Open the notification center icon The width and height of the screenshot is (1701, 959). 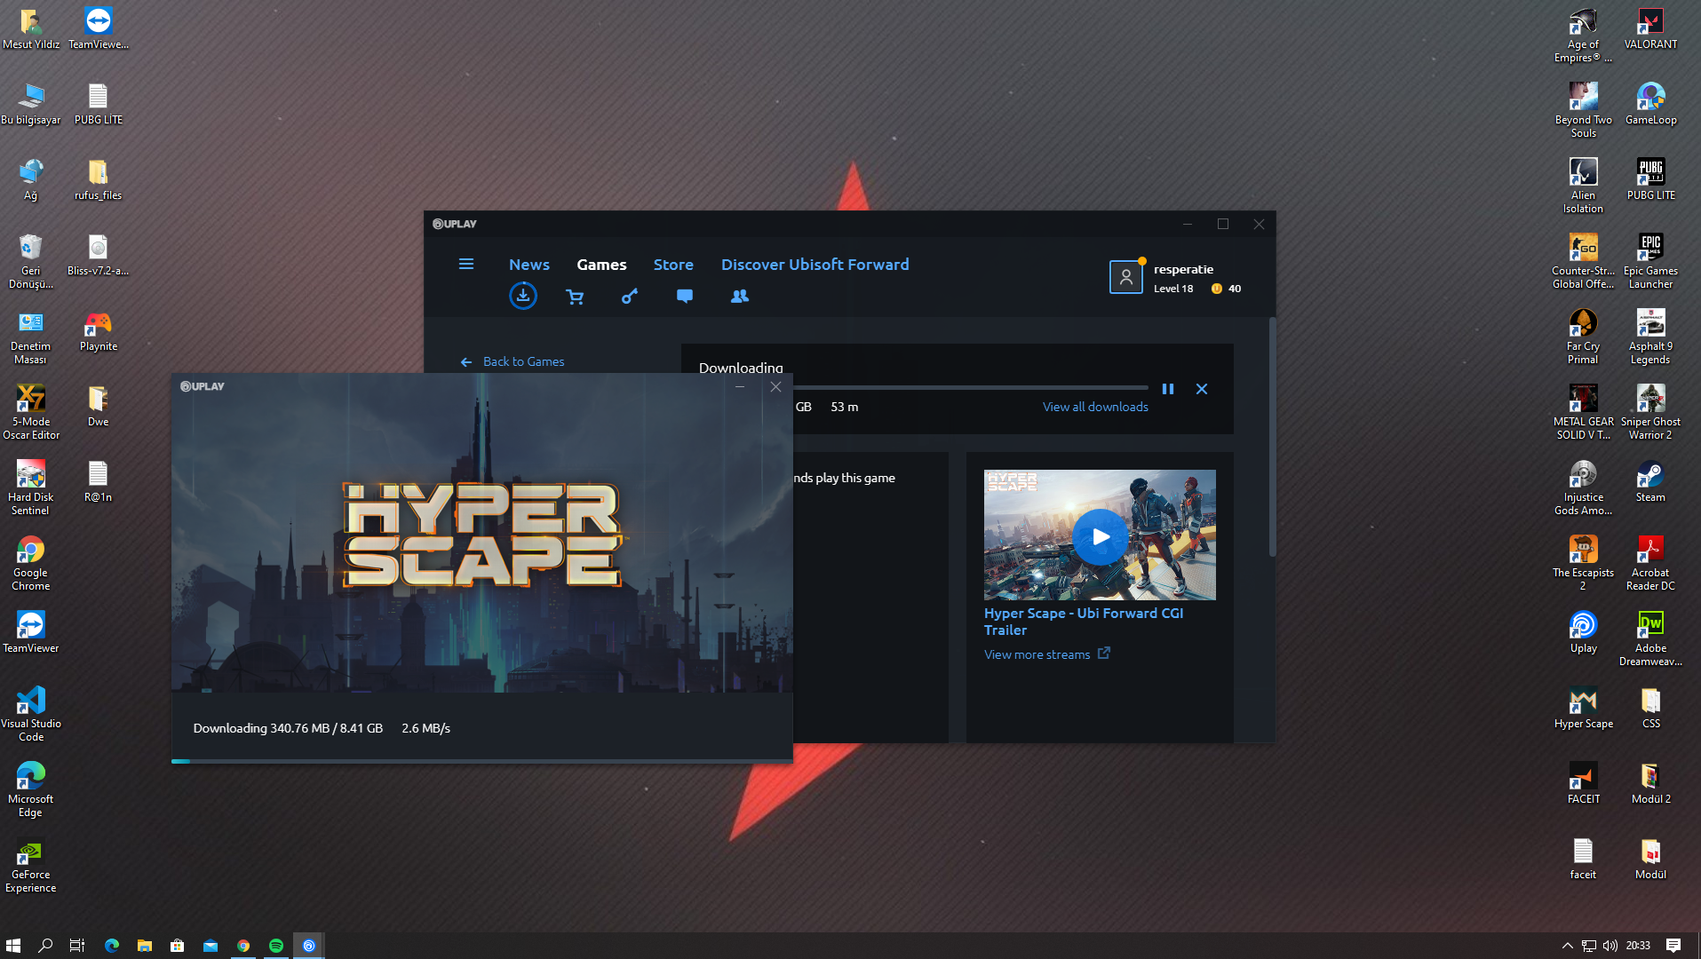[x=1673, y=946]
